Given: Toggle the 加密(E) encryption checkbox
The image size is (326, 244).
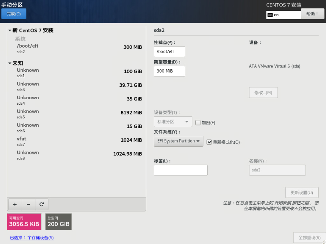Looking at the screenshot, I should point(198,123).
